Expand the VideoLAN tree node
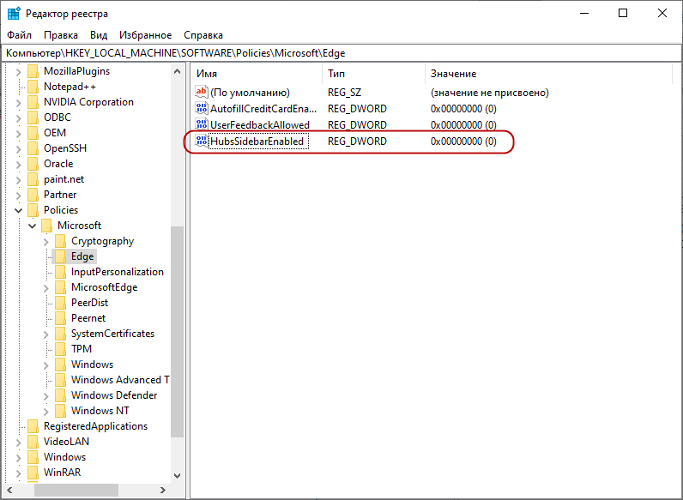The height and width of the screenshot is (500, 683). click(x=18, y=442)
